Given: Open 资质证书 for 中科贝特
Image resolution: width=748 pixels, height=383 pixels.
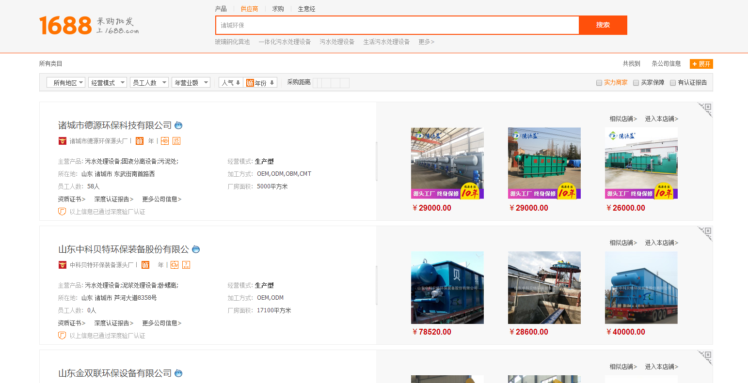Looking at the screenshot, I should tap(72, 323).
